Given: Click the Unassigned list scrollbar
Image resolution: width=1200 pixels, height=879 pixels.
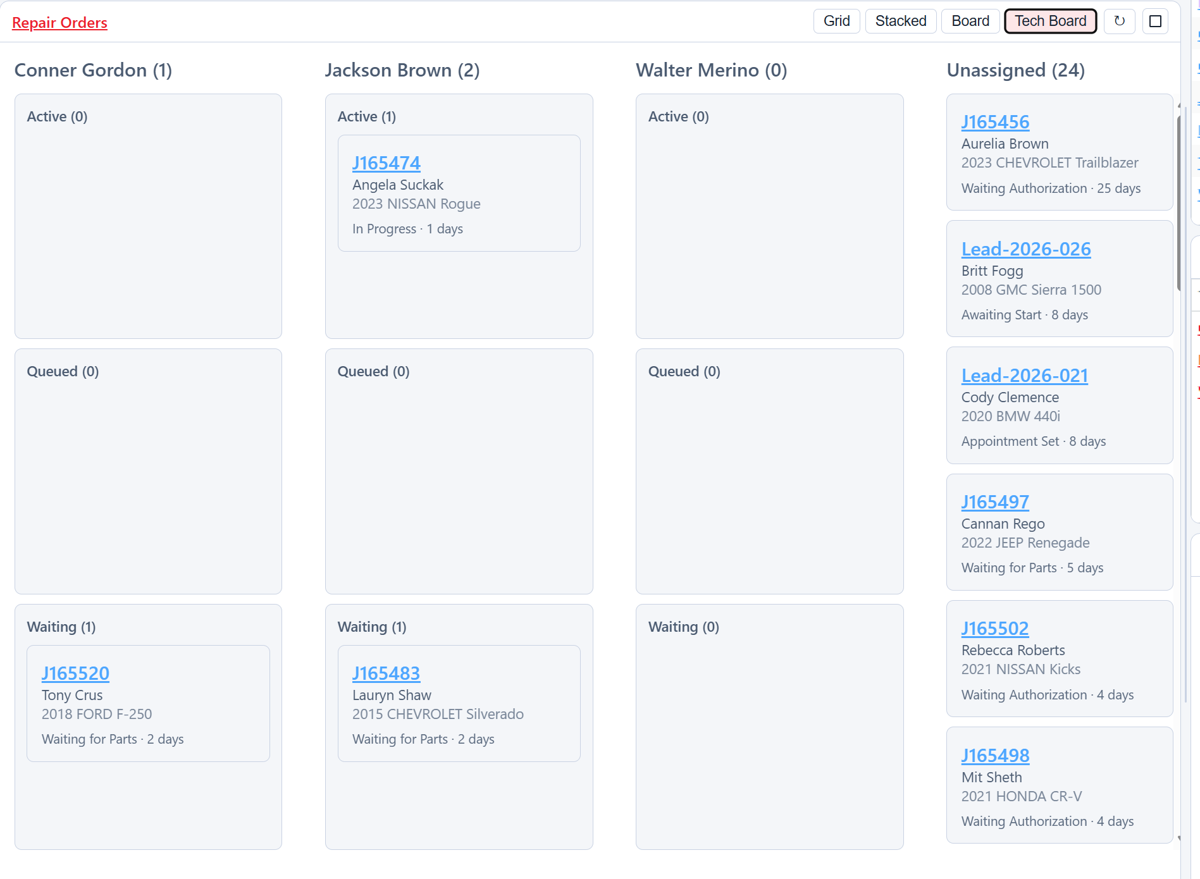Looking at the screenshot, I should pos(1179,202).
